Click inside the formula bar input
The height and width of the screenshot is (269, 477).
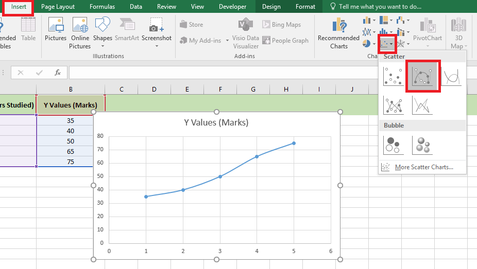click(x=224, y=73)
